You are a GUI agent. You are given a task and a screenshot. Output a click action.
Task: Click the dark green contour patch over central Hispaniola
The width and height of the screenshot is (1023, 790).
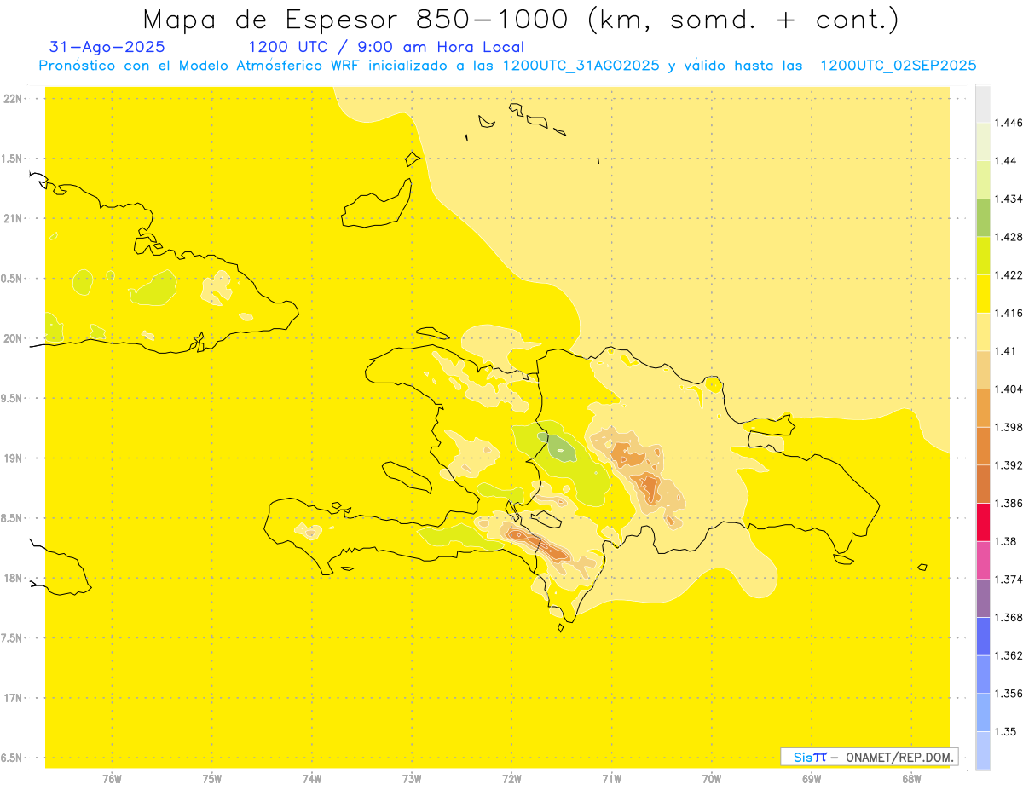pos(560,447)
